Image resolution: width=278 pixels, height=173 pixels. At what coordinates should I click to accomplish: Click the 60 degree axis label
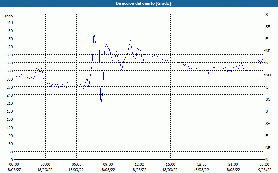coord(11,144)
